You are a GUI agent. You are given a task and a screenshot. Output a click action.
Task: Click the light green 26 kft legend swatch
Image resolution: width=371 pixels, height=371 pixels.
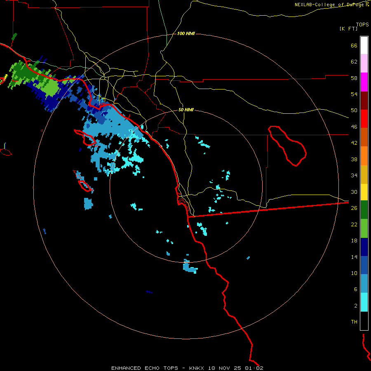(x=364, y=228)
